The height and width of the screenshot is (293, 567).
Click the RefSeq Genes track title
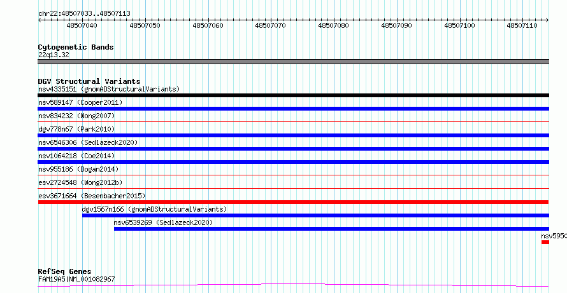[64, 271]
